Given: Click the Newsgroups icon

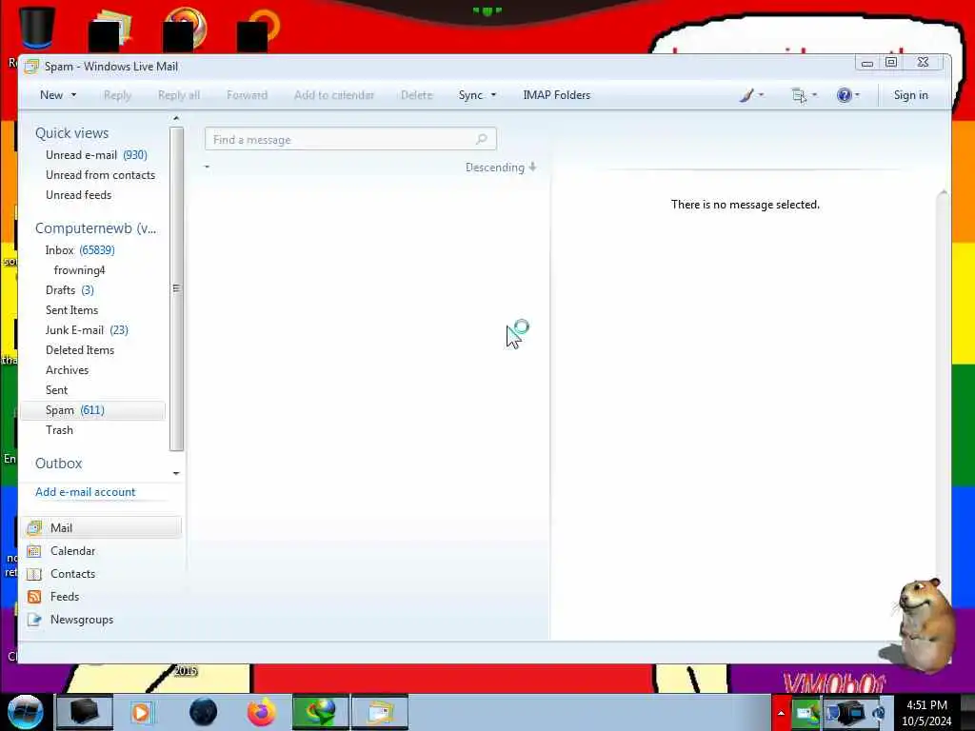Looking at the screenshot, I should pyautogui.click(x=34, y=620).
